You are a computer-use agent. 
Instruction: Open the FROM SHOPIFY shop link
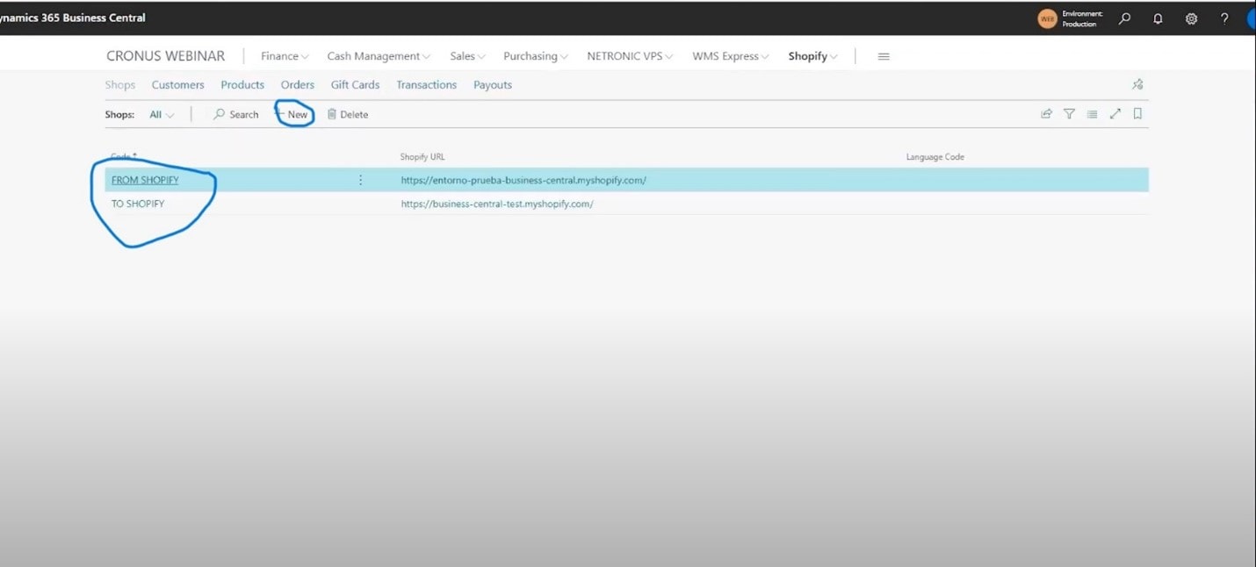145,180
